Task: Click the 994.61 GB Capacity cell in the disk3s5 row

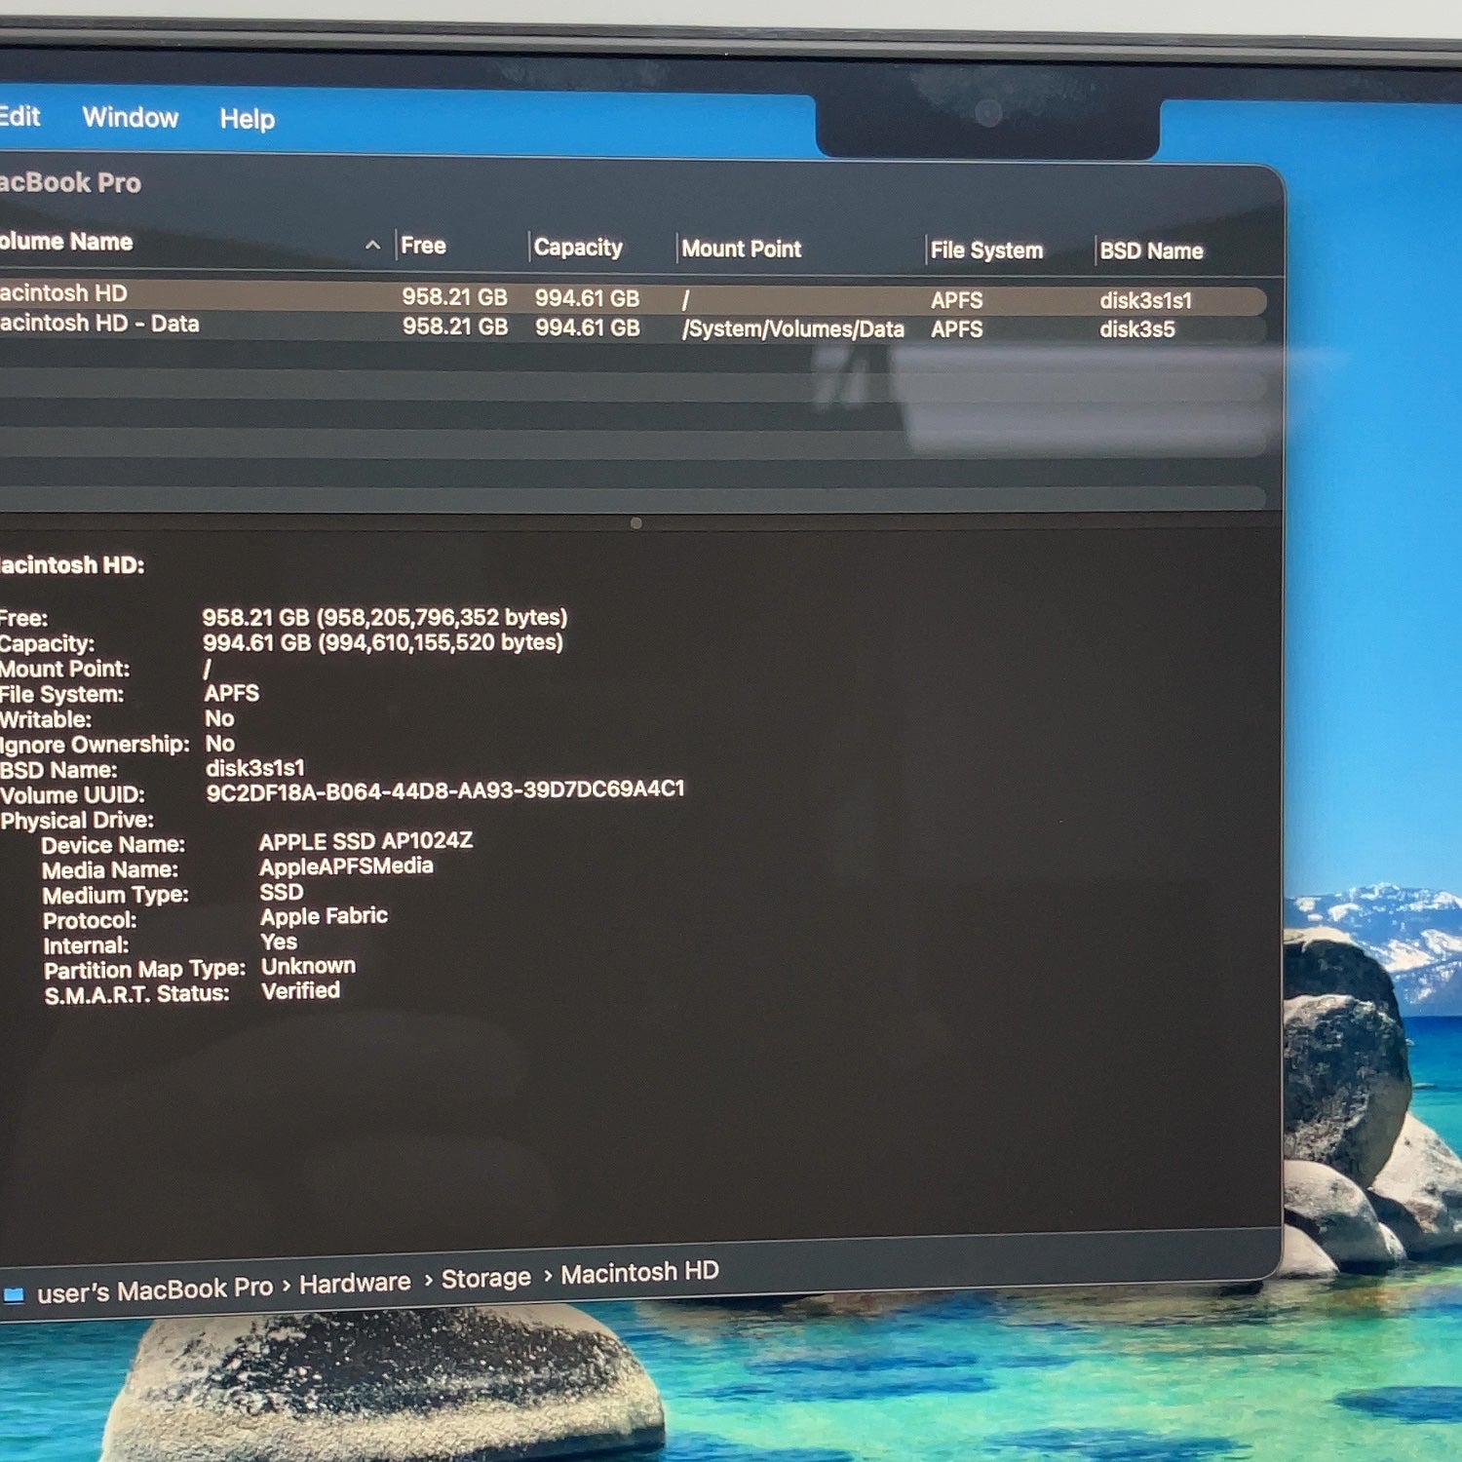Action: coord(588,327)
